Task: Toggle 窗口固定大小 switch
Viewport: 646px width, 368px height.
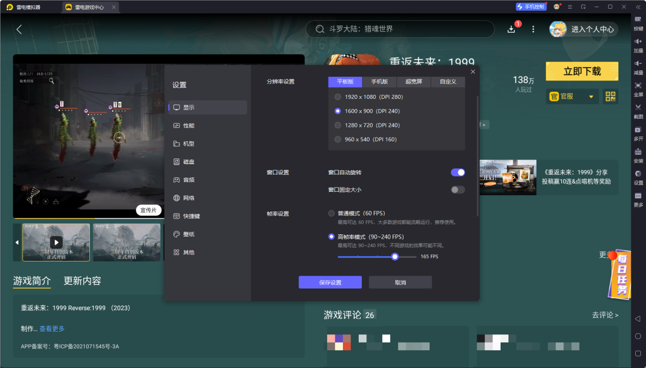Action: point(458,190)
